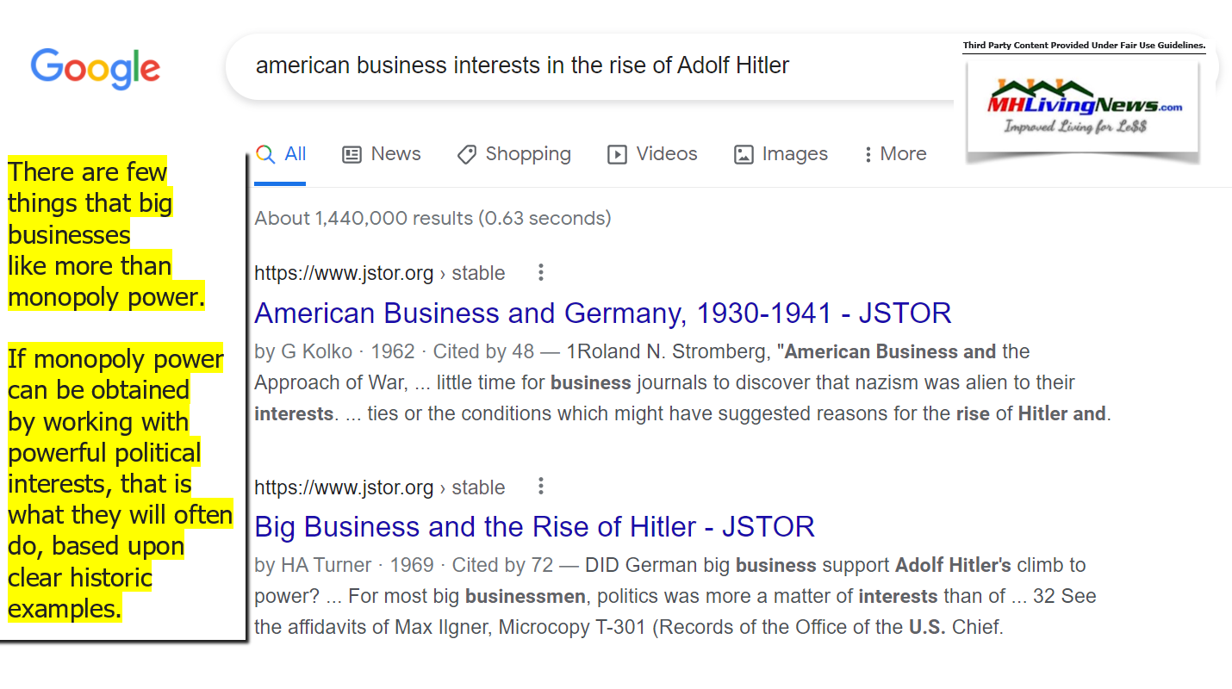Click the News tab newspaper icon

[352, 155]
